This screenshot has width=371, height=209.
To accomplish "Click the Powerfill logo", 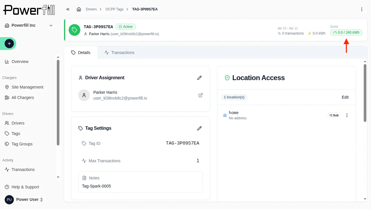I will (x=29, y=10).
